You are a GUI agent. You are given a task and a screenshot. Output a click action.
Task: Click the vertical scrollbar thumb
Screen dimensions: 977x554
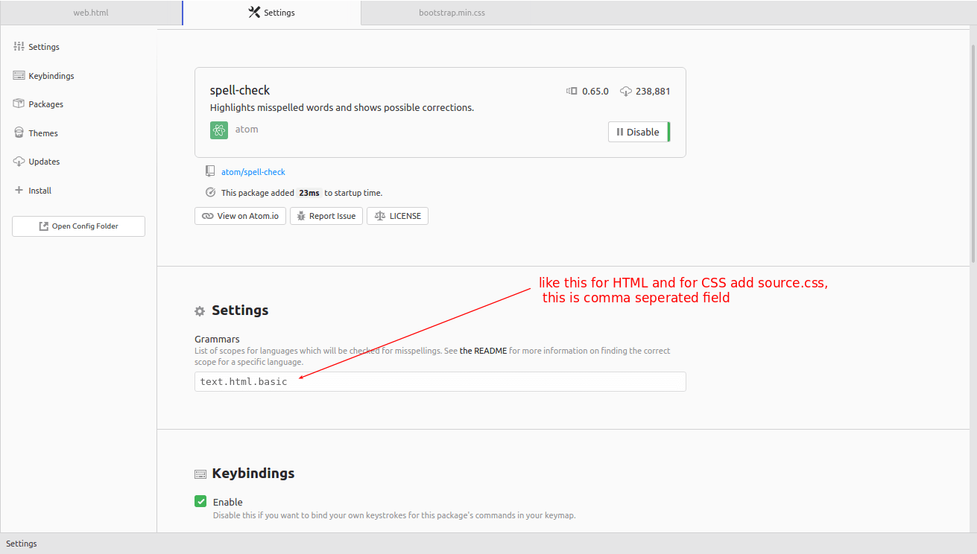973,153
